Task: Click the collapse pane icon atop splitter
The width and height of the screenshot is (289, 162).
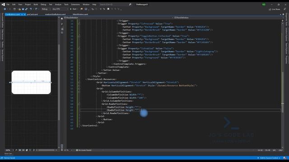Action: tap(62, 18)
